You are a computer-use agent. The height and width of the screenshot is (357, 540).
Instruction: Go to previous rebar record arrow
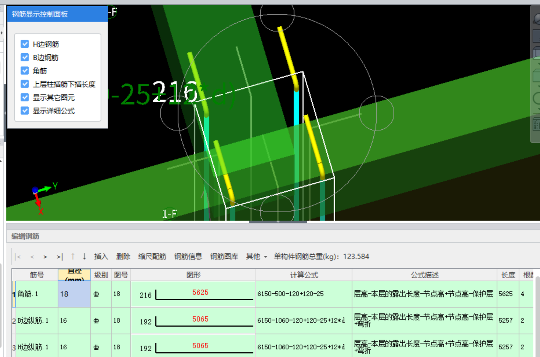coord(32,257)
